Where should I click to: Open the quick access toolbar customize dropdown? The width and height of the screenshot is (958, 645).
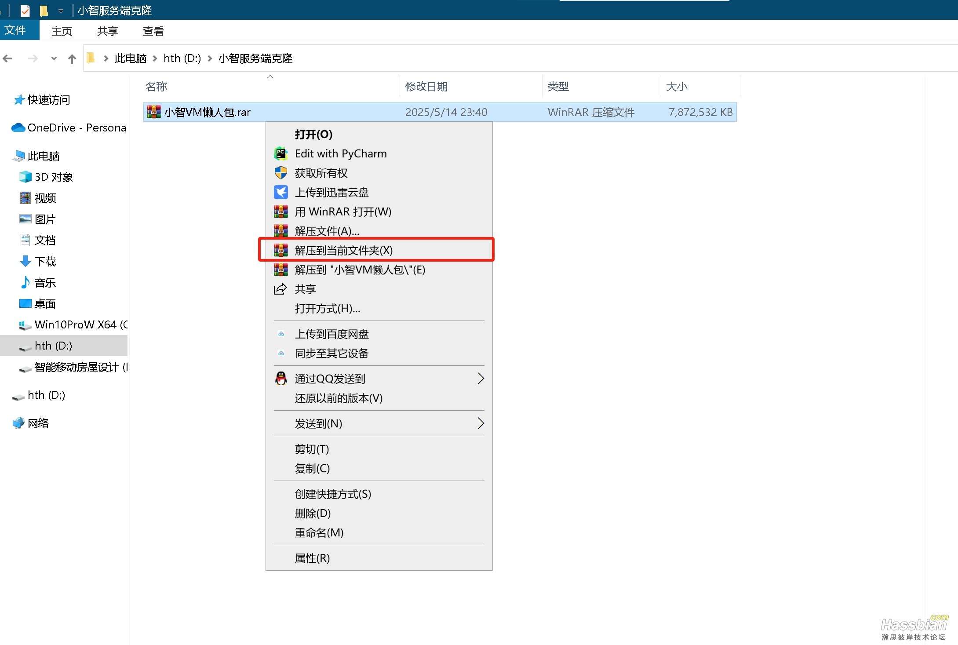(61, 11)
